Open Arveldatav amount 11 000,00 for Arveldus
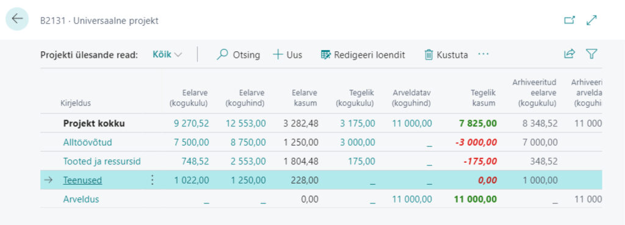 (412, 199)
